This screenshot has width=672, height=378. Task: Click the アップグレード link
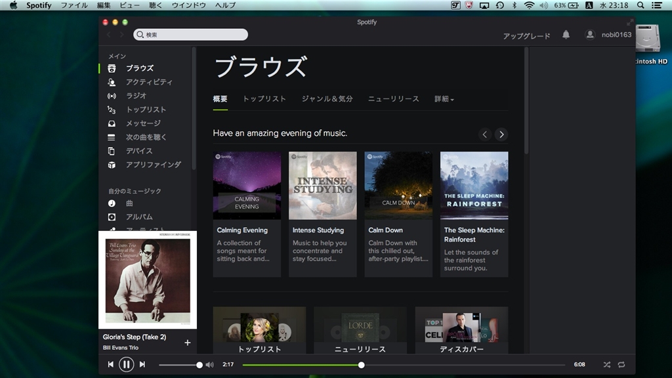click(526, 36)
